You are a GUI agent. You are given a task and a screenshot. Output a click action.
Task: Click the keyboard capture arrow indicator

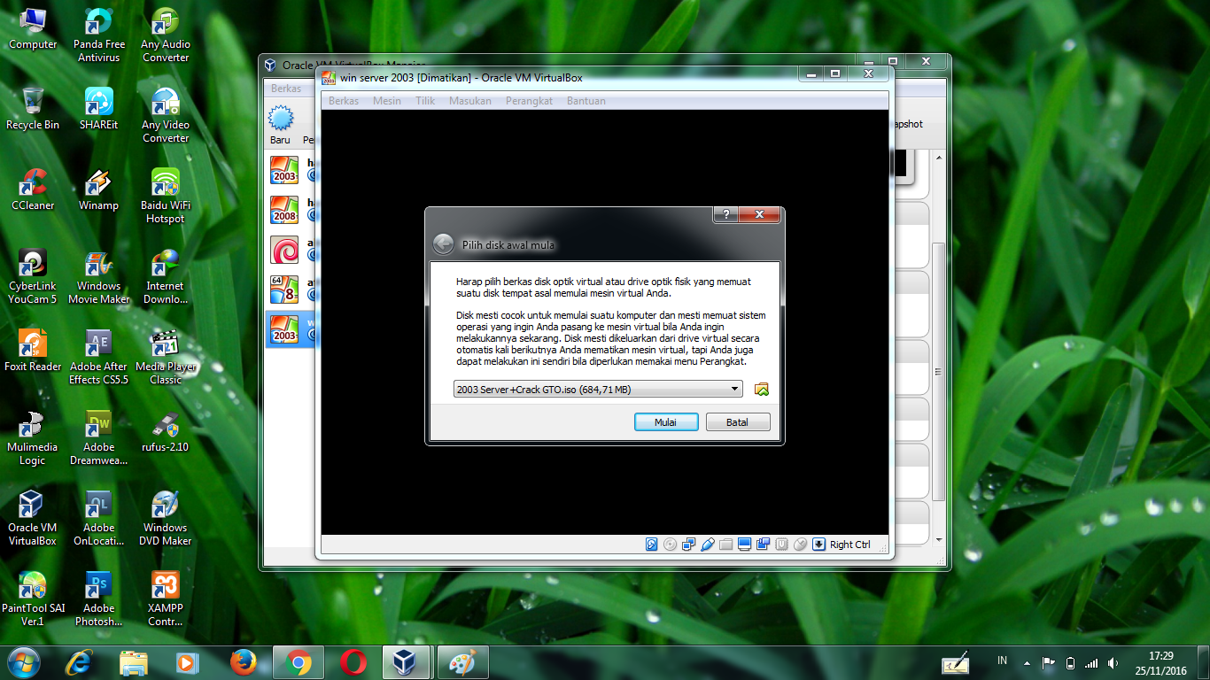819,545
